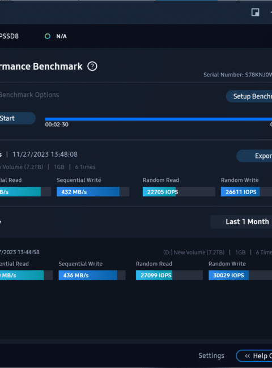Click the Serial Number text
This screenshot has width=272, height=368.
tap(237, 75)
